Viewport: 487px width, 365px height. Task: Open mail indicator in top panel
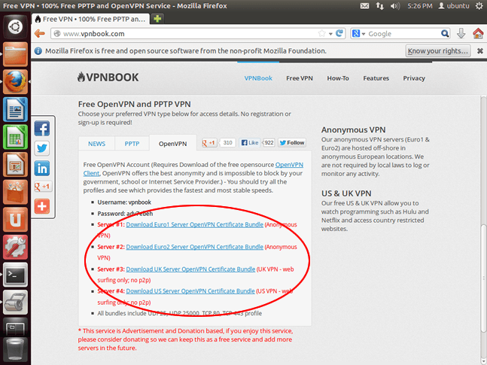click(x=364, y=5)
